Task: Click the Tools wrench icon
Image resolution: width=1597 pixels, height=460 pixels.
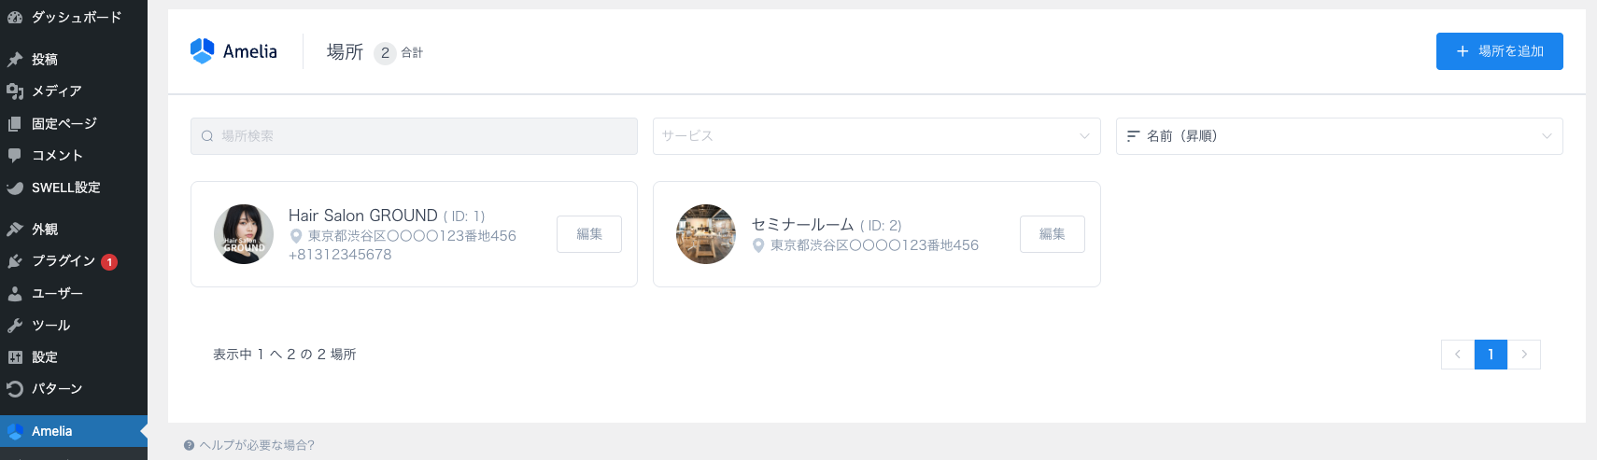Action: point(15,325)
